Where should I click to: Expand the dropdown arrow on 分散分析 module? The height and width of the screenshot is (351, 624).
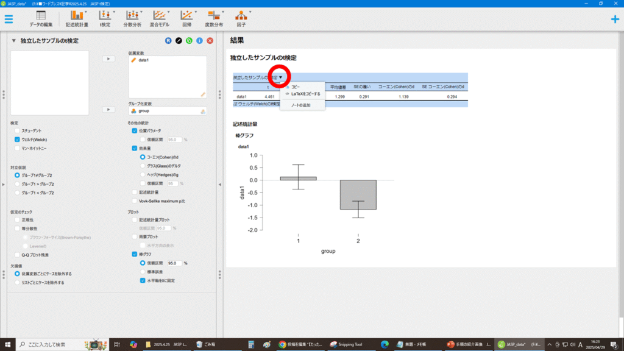click(141, 12)
